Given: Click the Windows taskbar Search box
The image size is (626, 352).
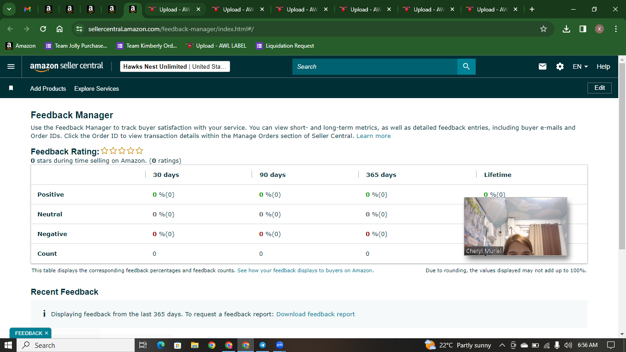Looking at the screenshot, I should (76, 345).
